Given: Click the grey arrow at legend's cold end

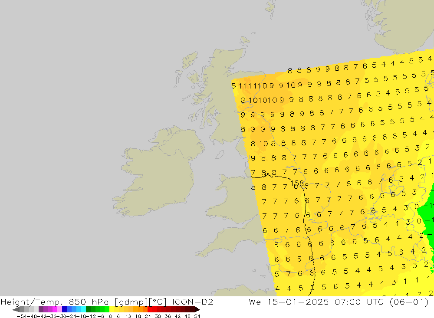Looking at the screenshot, I should 16,309.
